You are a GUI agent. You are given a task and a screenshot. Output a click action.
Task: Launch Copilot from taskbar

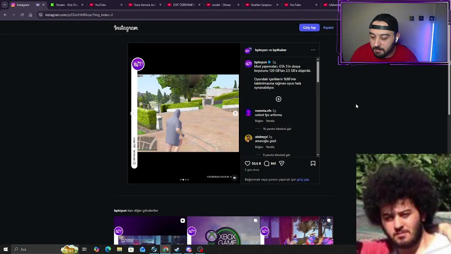pyautogui.click(x=96, y=249)
